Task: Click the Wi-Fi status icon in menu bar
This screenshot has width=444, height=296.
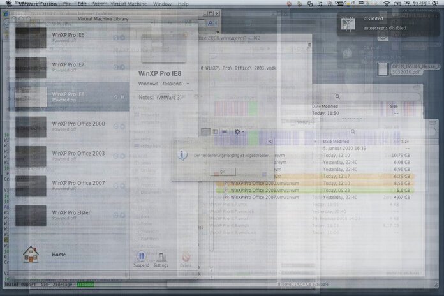Action: point(387,4)
